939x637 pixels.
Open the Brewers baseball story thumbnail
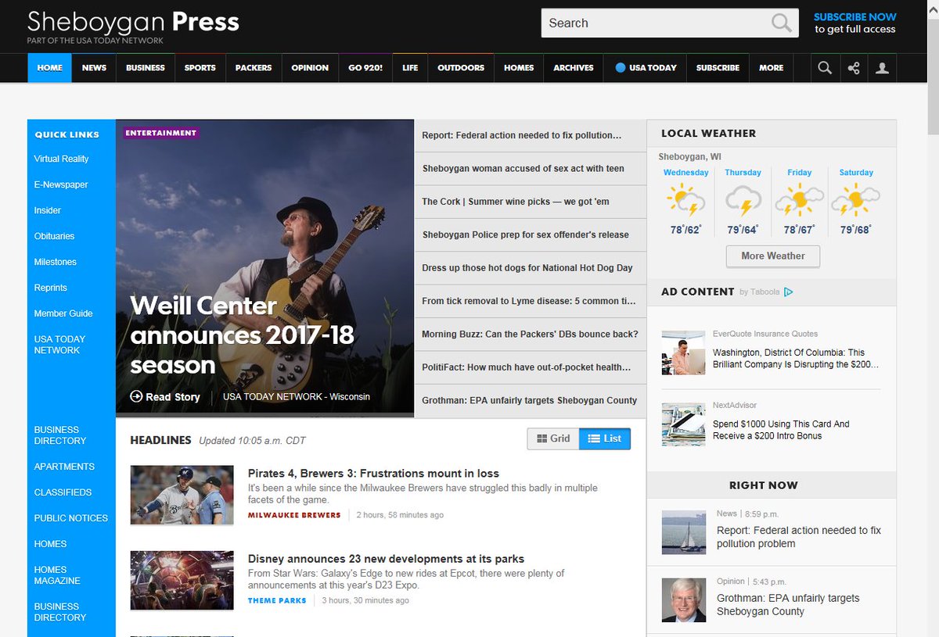click(182, 495)
